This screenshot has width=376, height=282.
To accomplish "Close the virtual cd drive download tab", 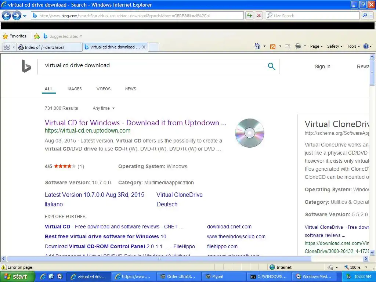I will click(x=144, y=47).
